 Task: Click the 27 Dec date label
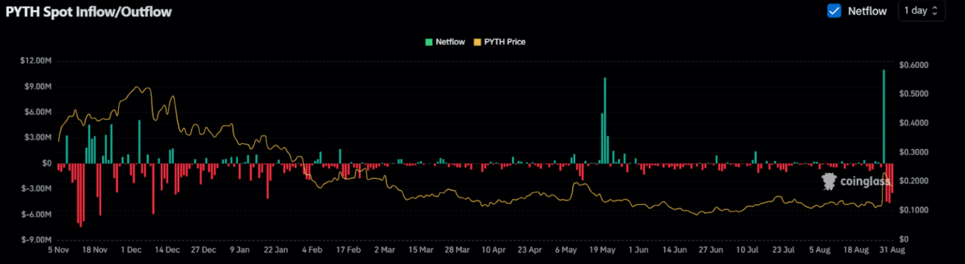(x=203, y=250)
